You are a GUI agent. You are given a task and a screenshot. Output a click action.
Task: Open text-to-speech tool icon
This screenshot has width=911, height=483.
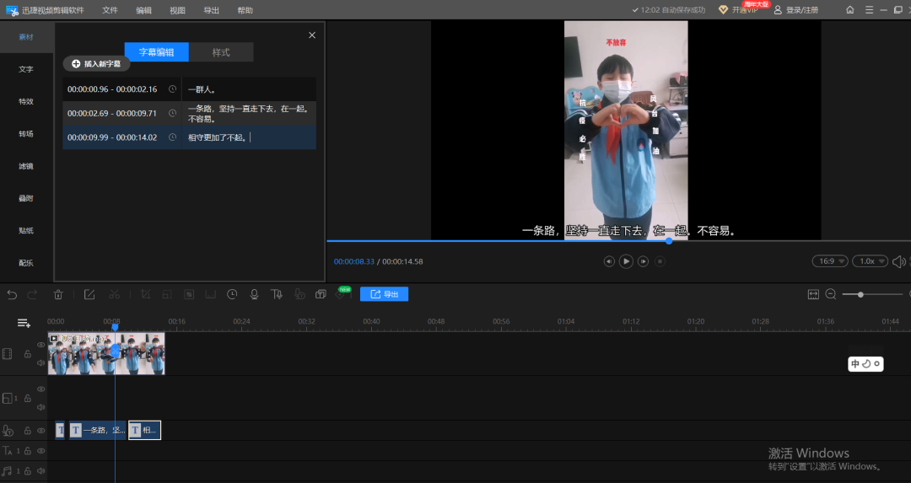click(x=277, y=294)
